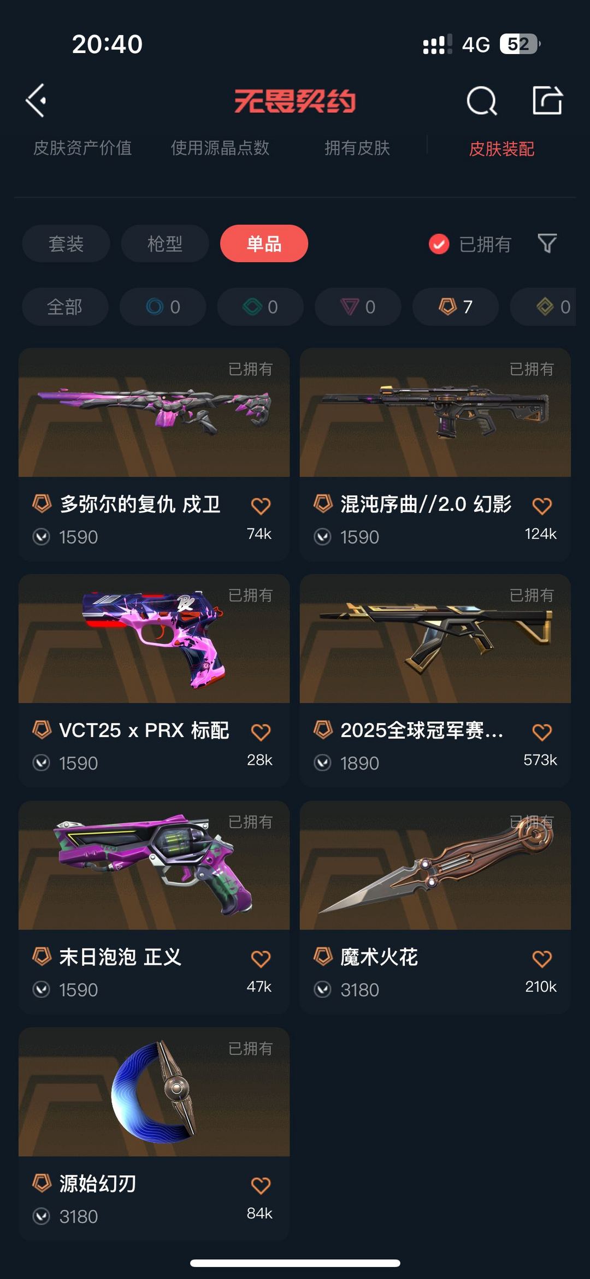Open the 拥有皮肤 tab

pos(357,148)
